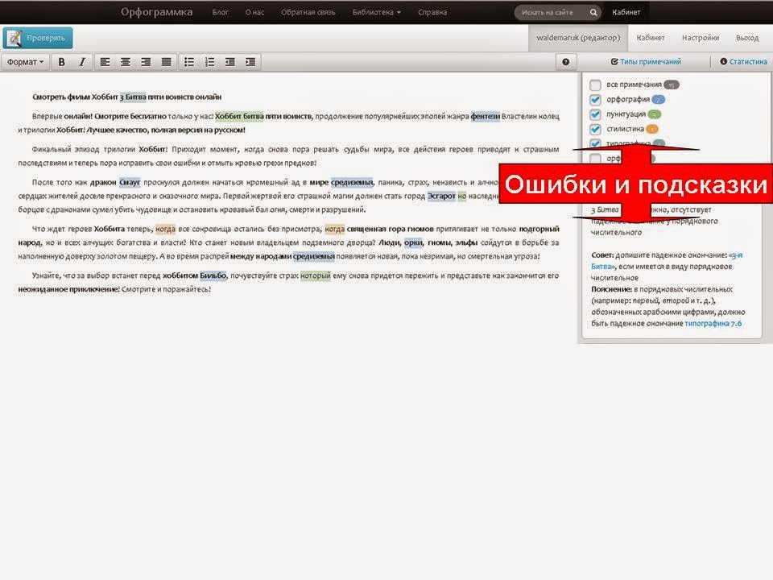Click "средиземья" after the word "мире"
This screenshot has width=773, height=580.
[x=352, y=183]
